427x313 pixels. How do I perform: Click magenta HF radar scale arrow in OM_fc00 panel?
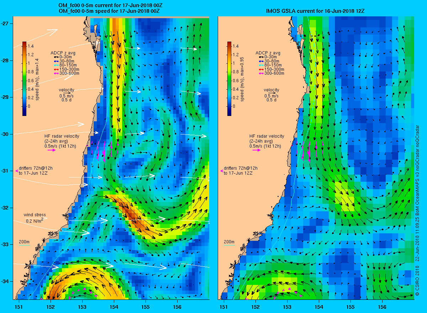coord(52,150)
